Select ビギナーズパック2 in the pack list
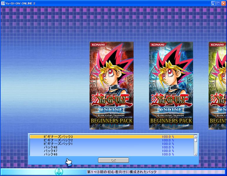Screen dimensions: 227x176 click(112, 140)
